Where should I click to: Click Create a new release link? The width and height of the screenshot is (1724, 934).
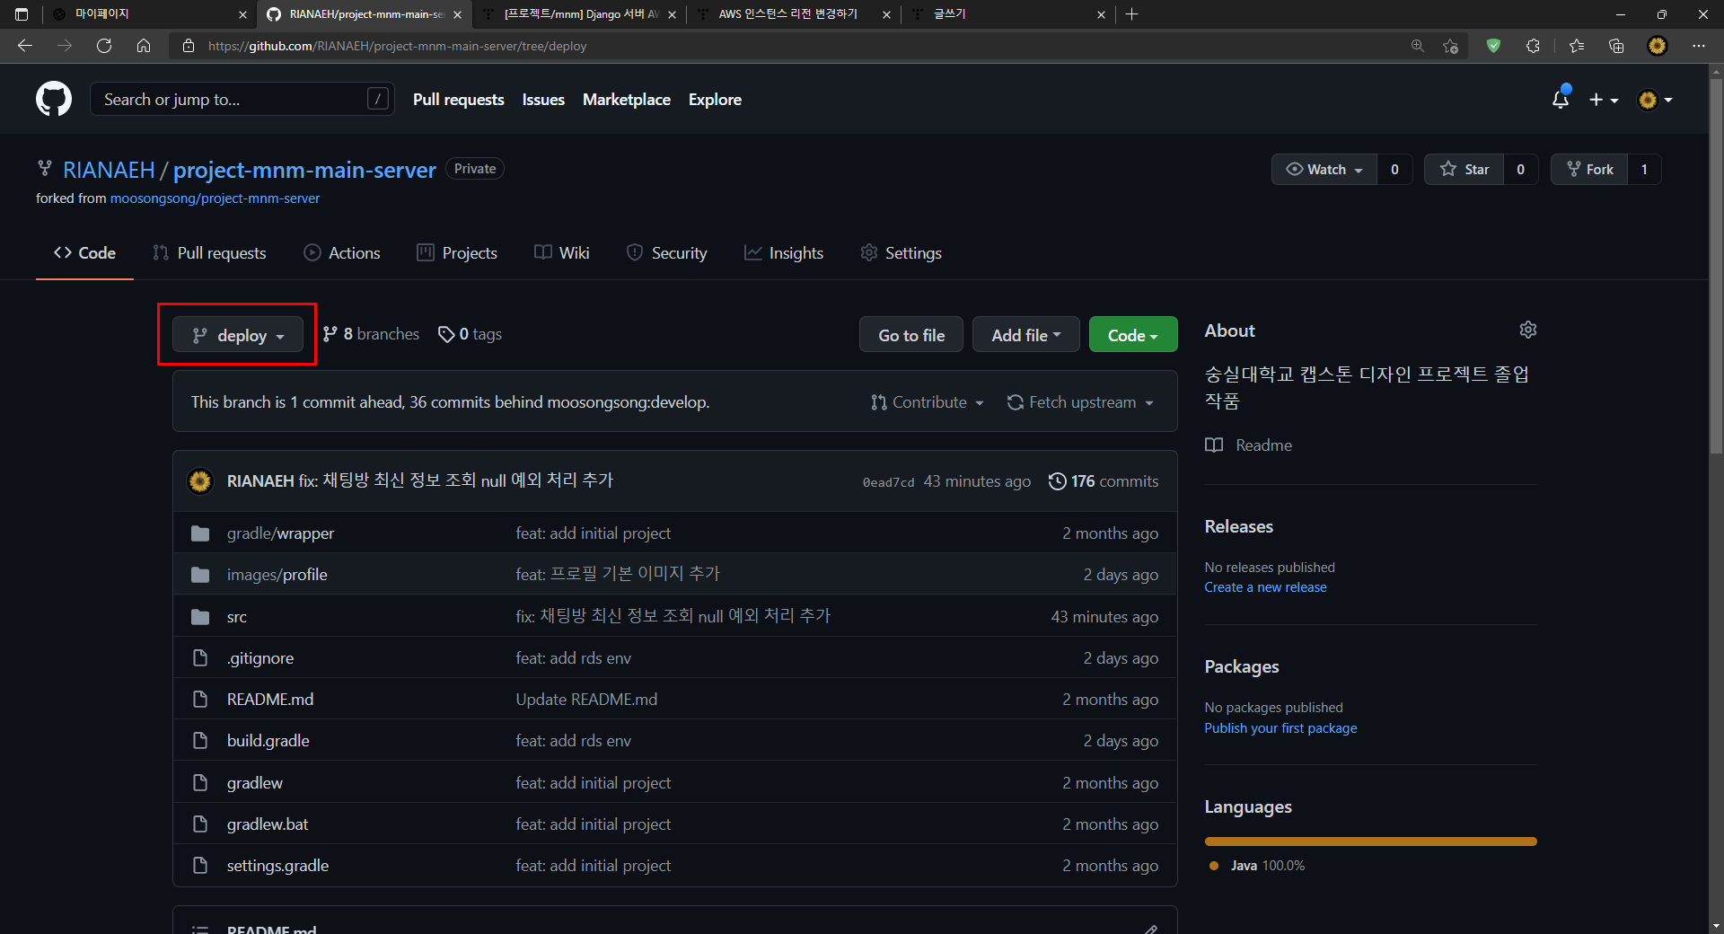[1265, 587]
